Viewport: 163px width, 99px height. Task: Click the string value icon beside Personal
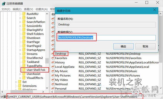53,89
